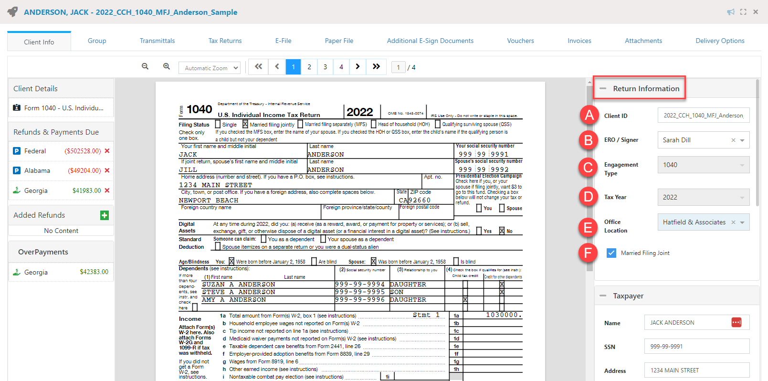The height and width of the screenshot is (381, 768).
Task: Go to page 1 of the document
Action: (294, 67)
